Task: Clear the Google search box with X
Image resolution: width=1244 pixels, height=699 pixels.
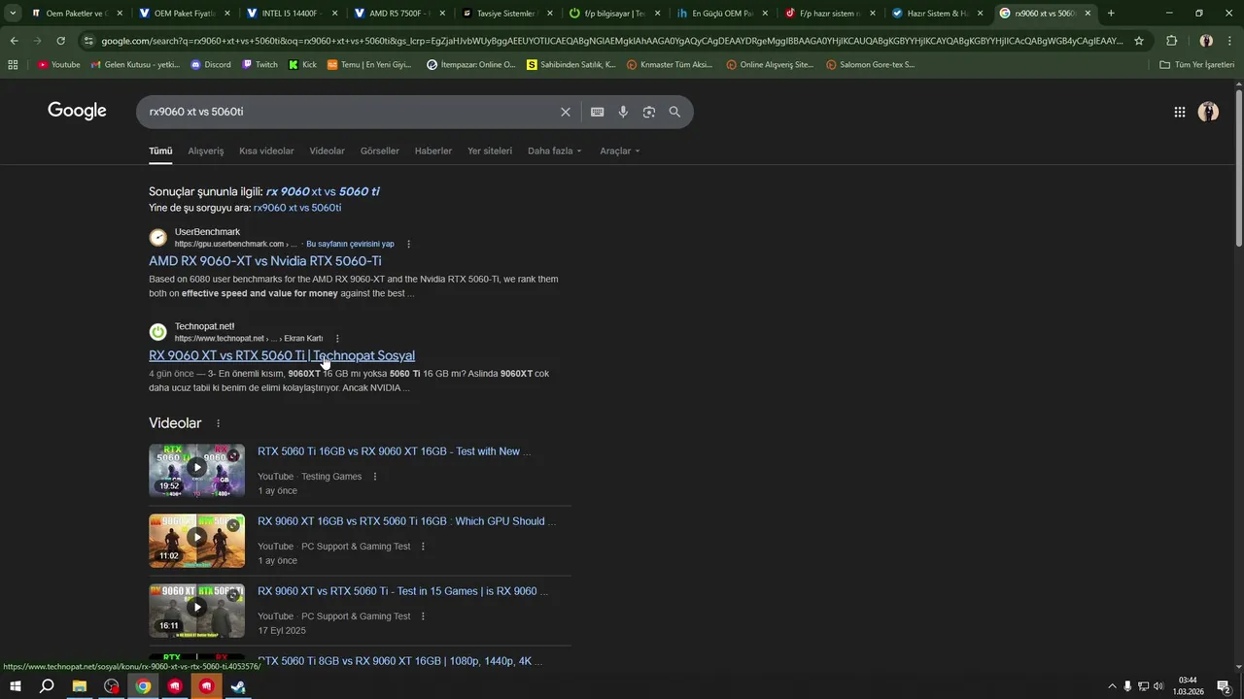Action: (x=565, y=112)
